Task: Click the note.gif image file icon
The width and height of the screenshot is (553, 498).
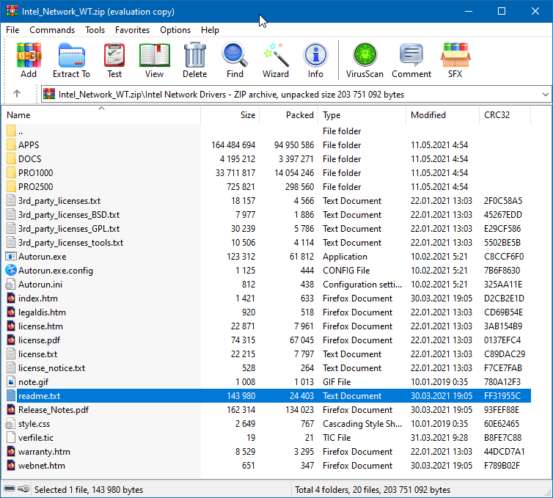Action: (11, 381)
